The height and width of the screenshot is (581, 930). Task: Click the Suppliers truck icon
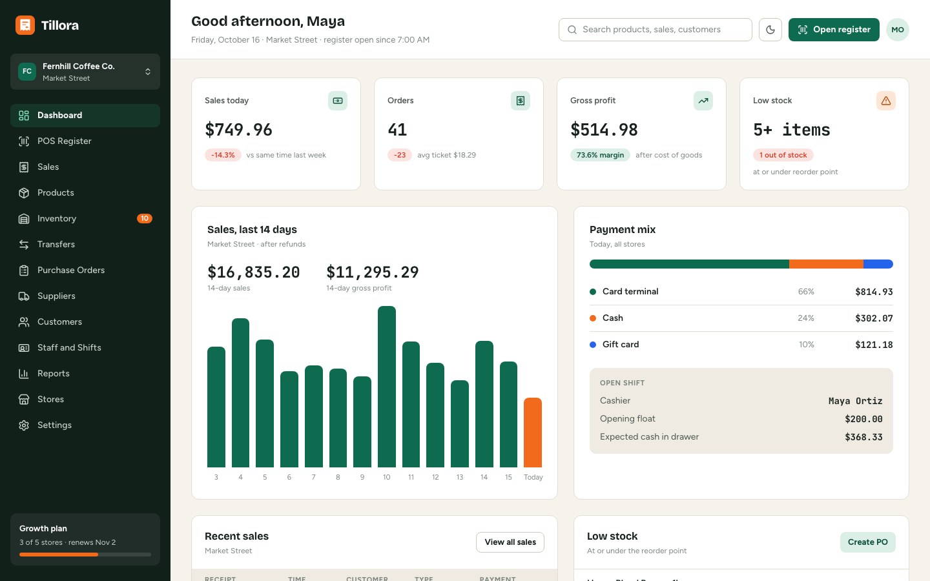pyautogui.click(x=24, y=296)
